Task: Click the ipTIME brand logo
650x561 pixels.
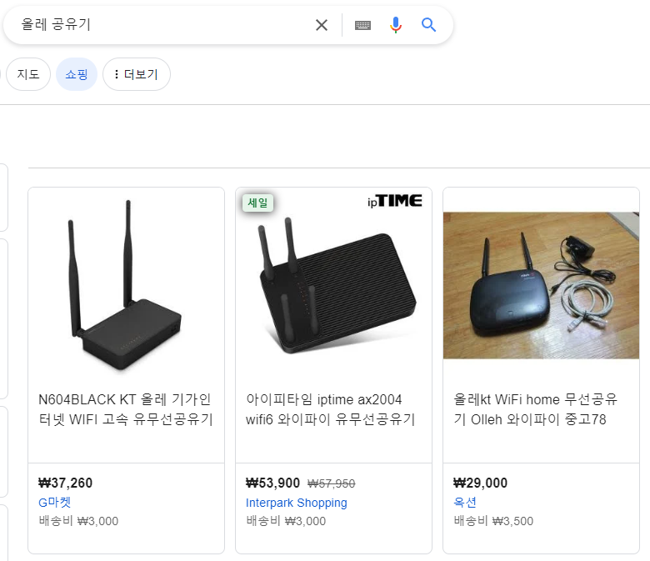Action: pos(395,201)
